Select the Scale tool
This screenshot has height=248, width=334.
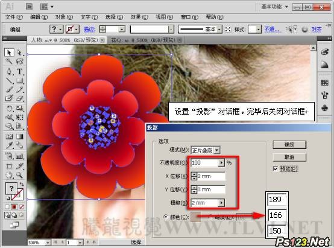pyautogui.click(x=19, y=109)
